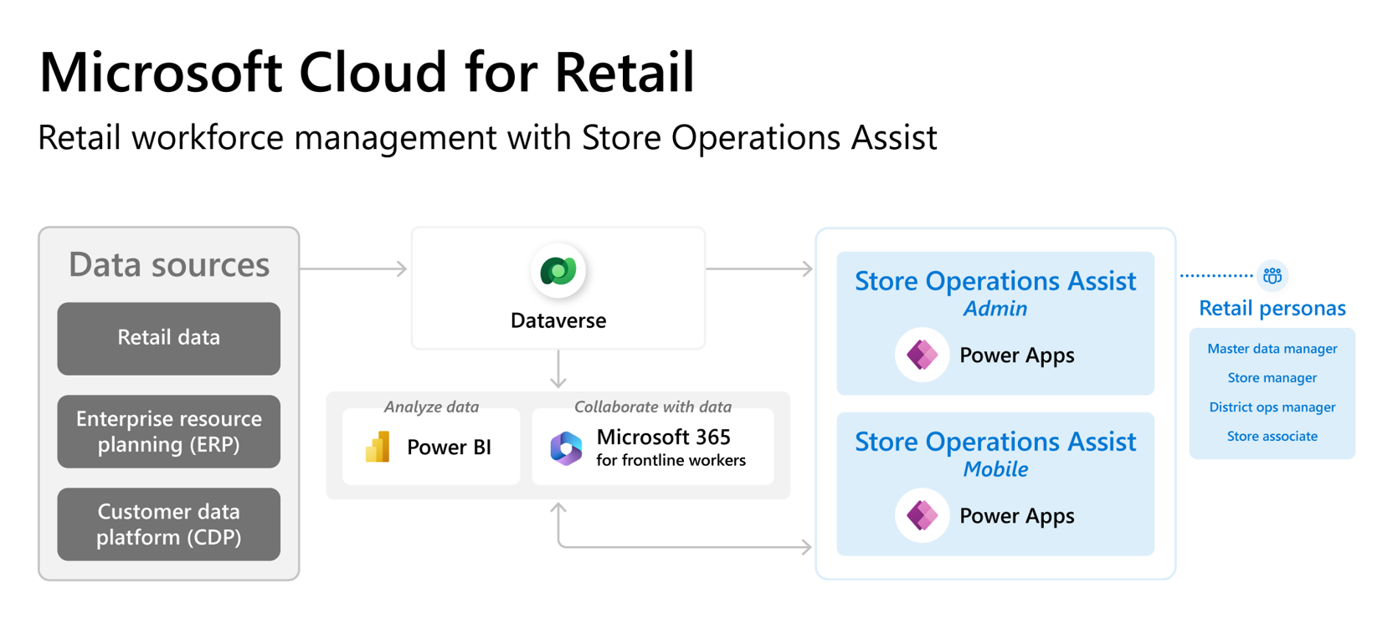
Task: Select 'Master data manager' persona
Action: (x=1272, y=349)
